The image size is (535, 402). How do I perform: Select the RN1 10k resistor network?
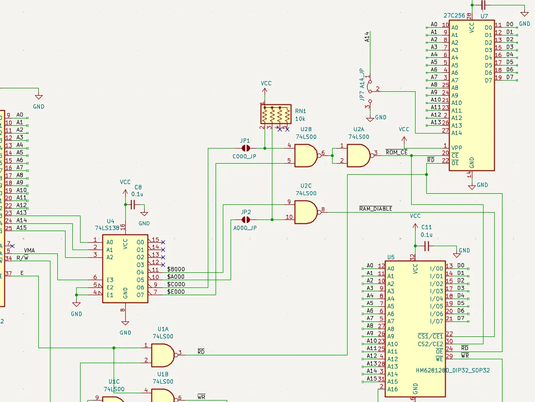[276, 114]
